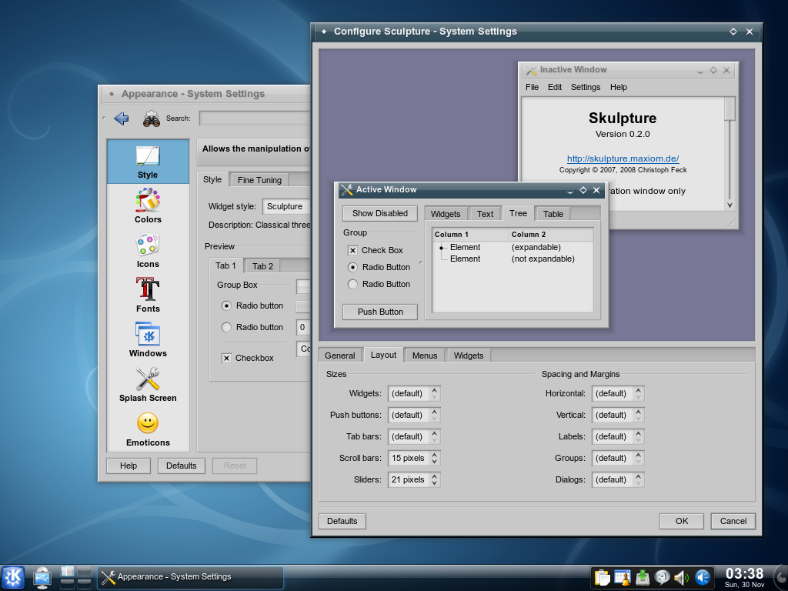788x591 pixels.
Task: Expand the first Element tree row
Action: coord(441,248)
